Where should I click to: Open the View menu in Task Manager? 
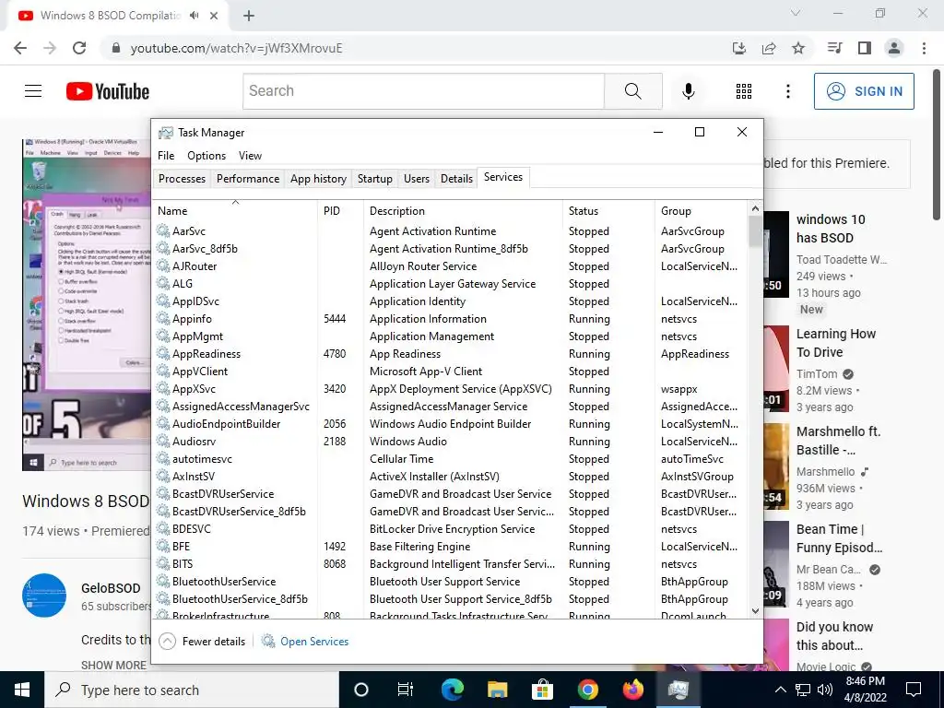(250, 155)
